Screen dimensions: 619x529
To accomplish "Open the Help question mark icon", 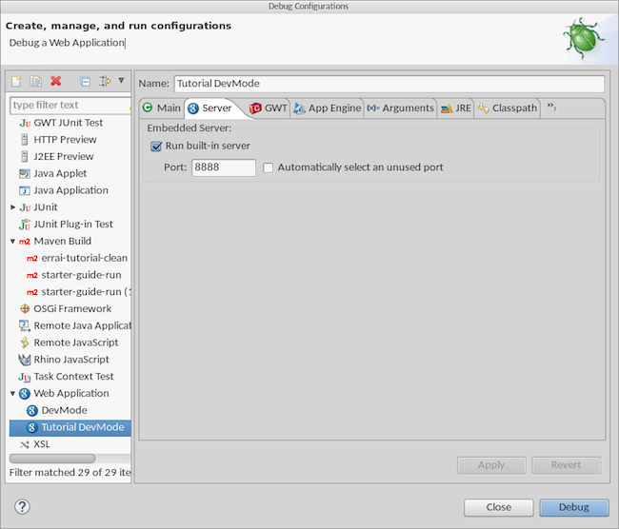I will click(x=22, y=506).
